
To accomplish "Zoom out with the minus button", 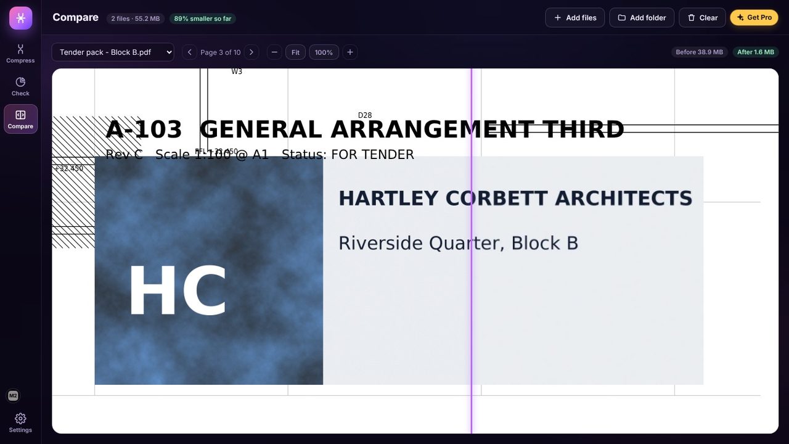I will point(275,52).
